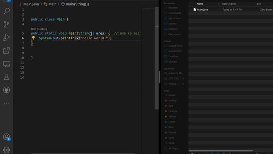
Task: Open the Run and Debug view
Action: (6, 37)
